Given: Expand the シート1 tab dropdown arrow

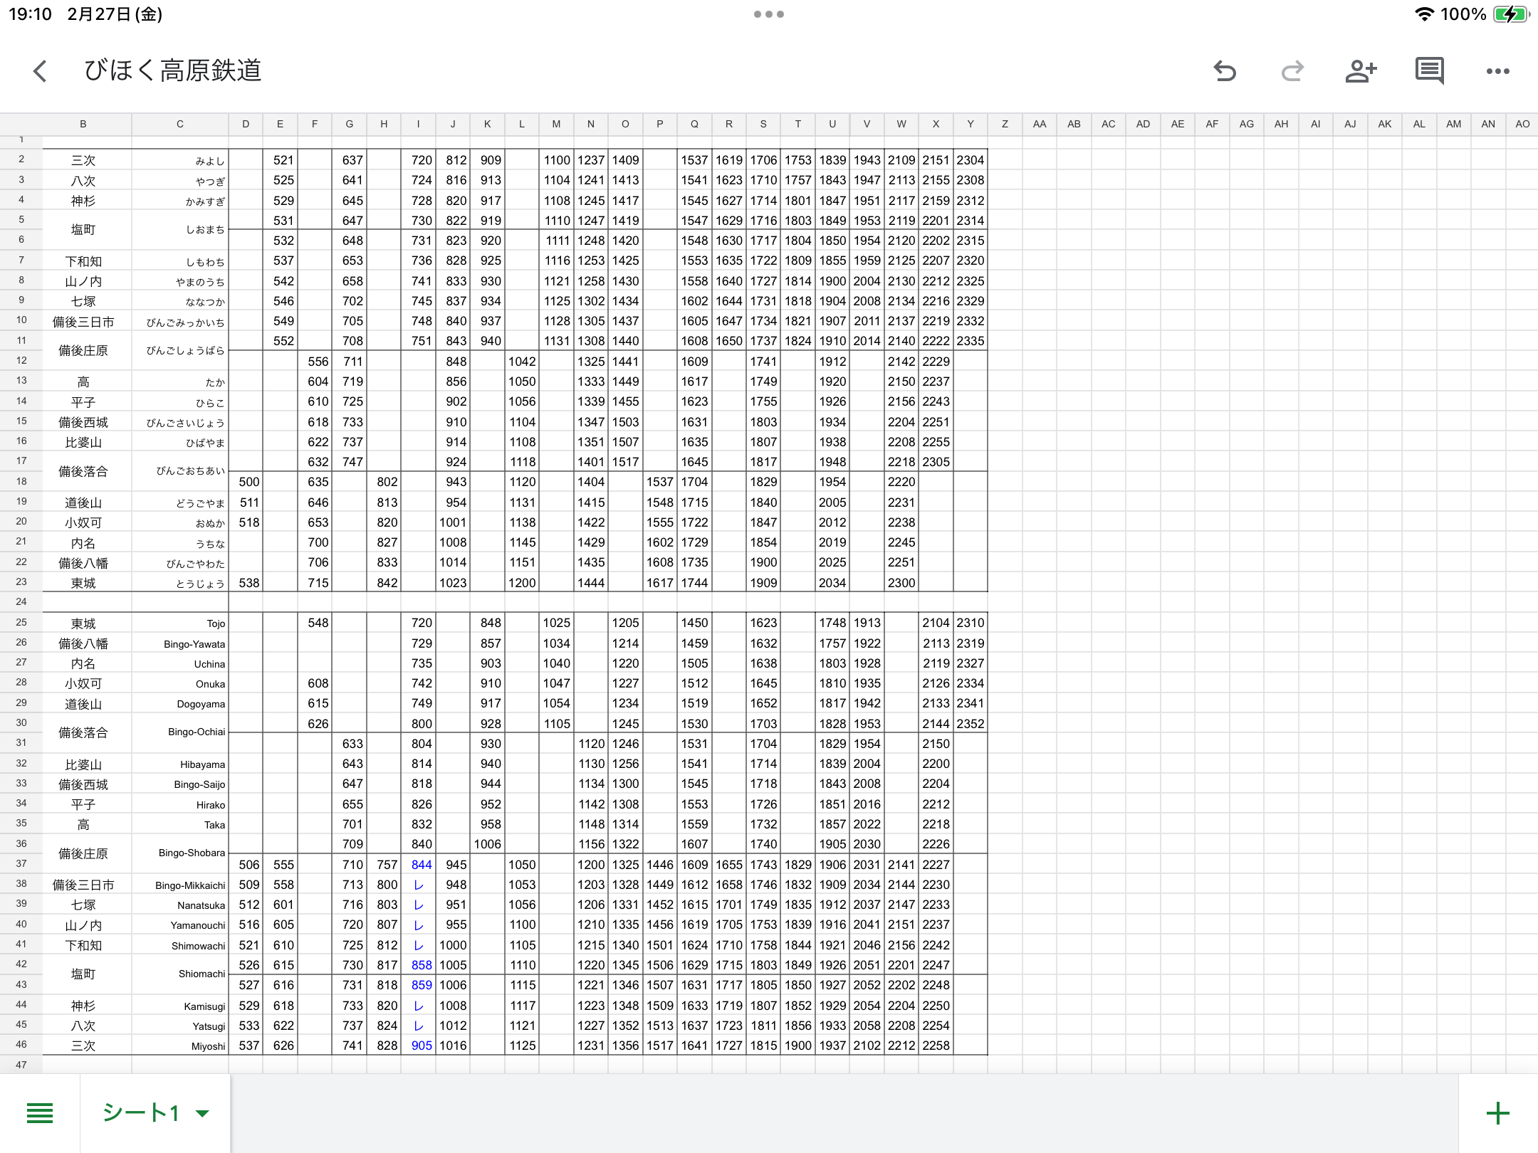Looking at the screenshot, I should click(x=203, y=1114).
